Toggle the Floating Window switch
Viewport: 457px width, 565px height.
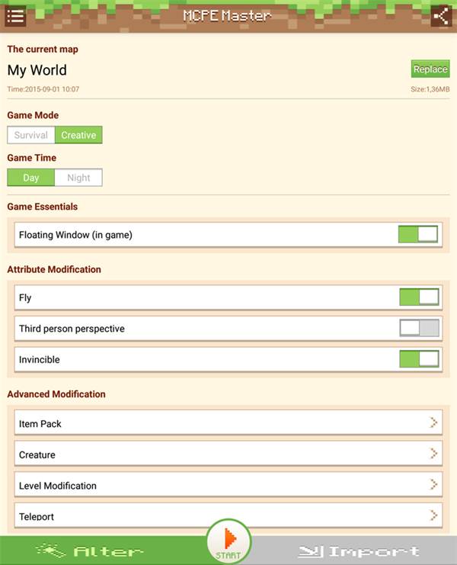click(418, 234)
